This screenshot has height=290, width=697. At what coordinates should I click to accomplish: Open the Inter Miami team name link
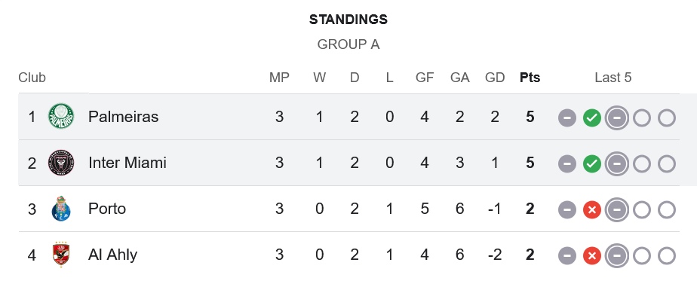coord(127,163)
